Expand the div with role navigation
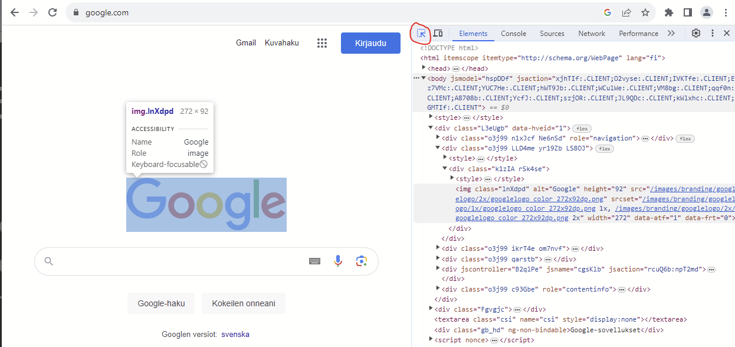This screenshot has height=347, width=735. point(438,138)
